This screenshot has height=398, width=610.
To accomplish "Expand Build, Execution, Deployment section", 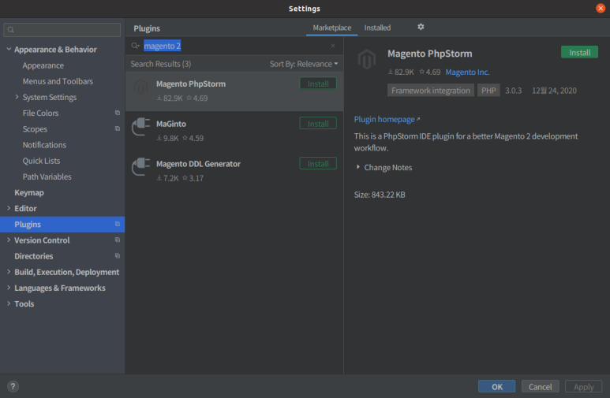I will point(9,272).
